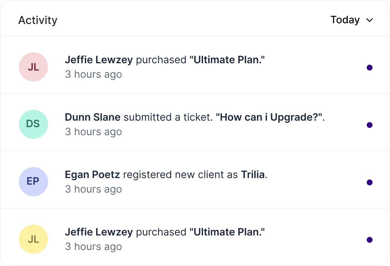
Task: Click unread dot beside Egan Poetz activity
Action: (x=370, y=182)
